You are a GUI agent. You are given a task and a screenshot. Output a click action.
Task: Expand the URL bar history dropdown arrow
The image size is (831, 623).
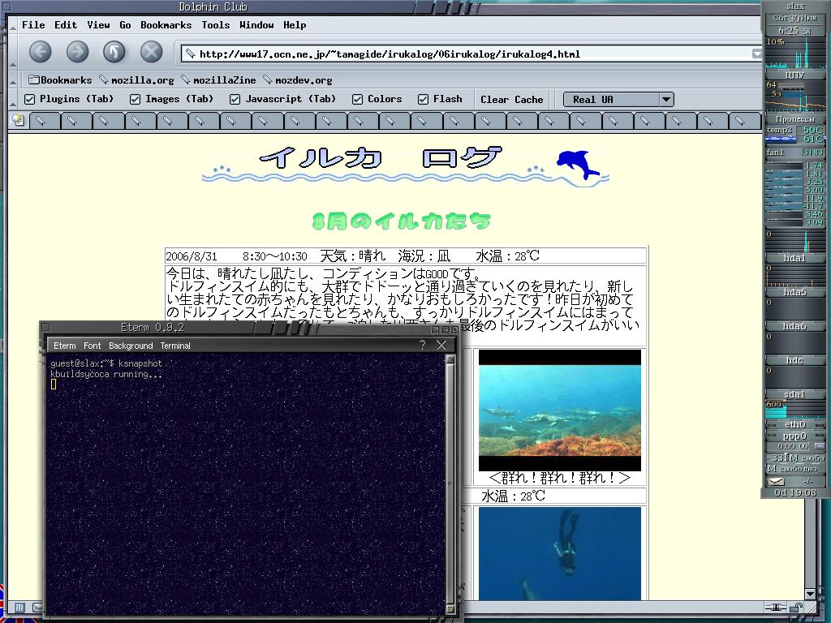[756, 54]
